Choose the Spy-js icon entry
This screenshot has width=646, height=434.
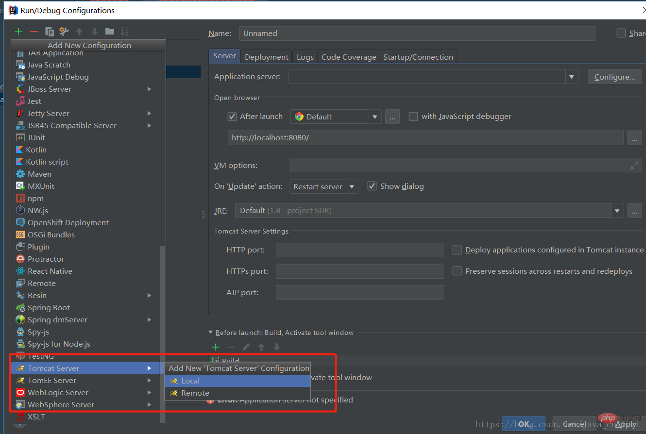pos(20,332)
